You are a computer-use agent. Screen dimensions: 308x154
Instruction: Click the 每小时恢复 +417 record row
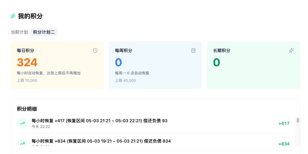[x=153, y=123]
